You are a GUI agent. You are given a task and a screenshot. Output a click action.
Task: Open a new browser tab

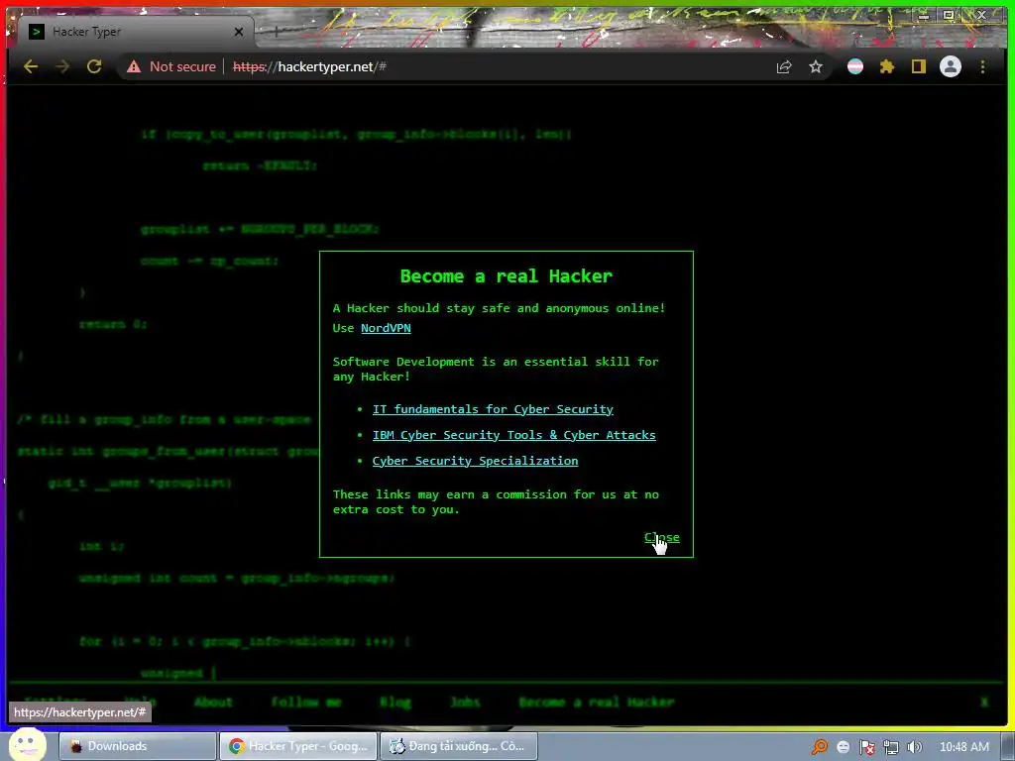click(x=276, y=31)
